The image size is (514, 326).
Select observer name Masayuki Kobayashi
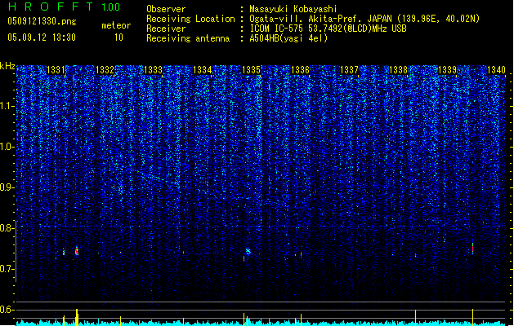293,9
